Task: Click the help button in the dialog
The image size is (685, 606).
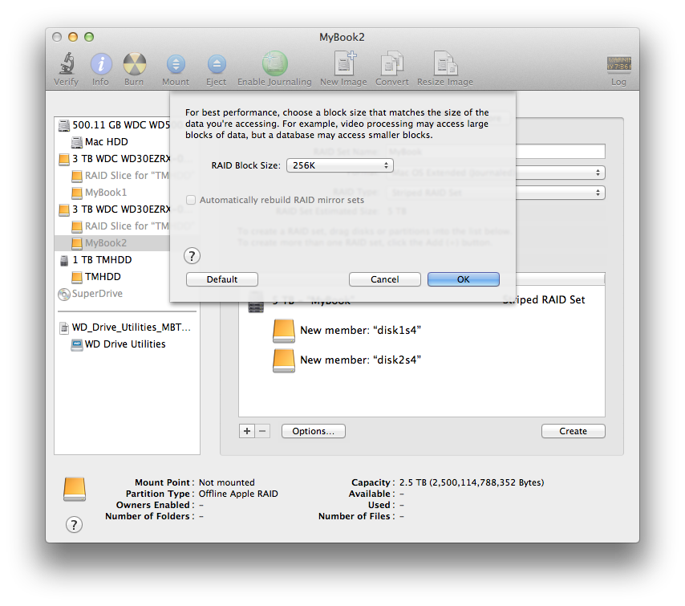Action: pyautogui.click(x=192, y=256)
